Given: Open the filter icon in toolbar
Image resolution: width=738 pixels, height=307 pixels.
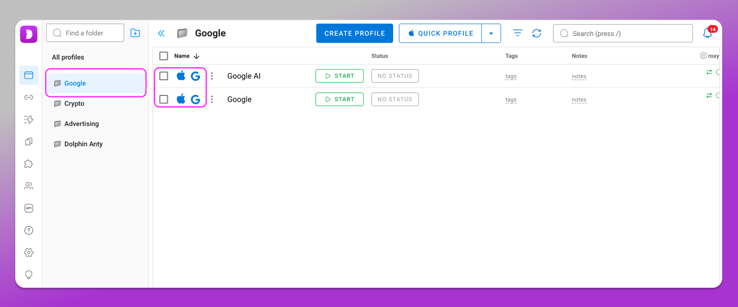Looking at the screenshot, I should click(518, 33).
